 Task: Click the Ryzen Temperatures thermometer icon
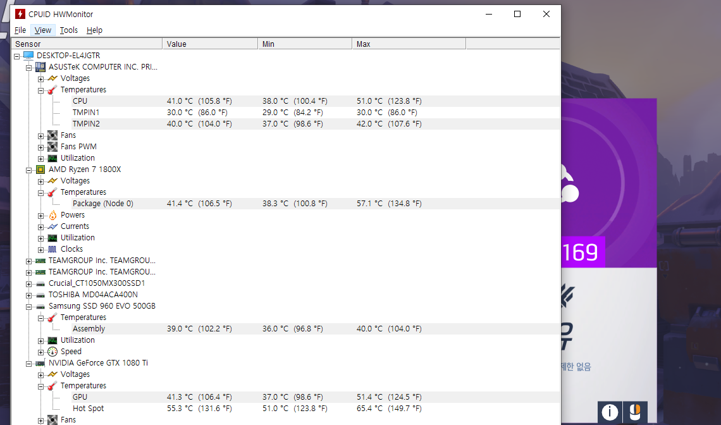click(52, 192)
